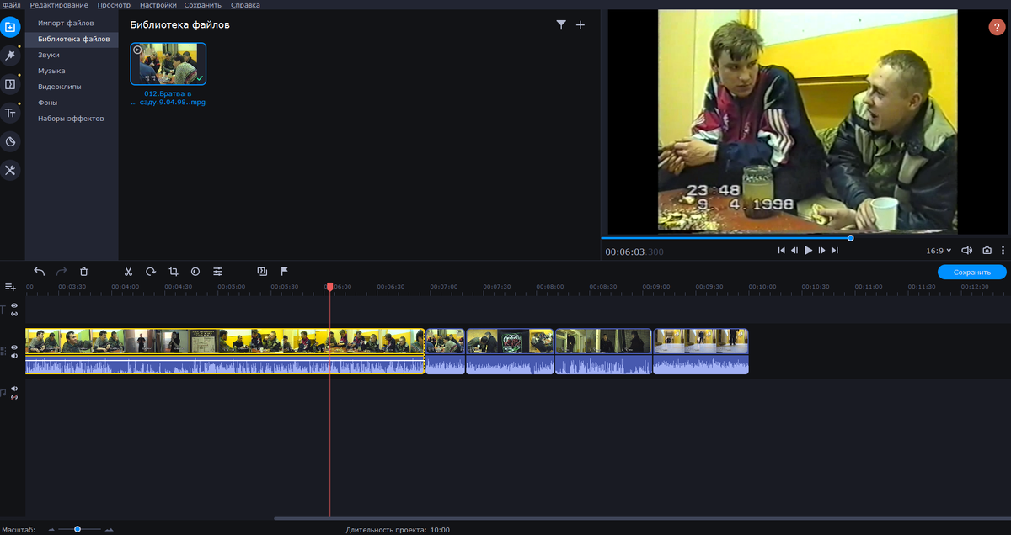The height and width of the screenshot is (535, 1011).
Task: Open the Наборы эффектов section
Action: 72,119
